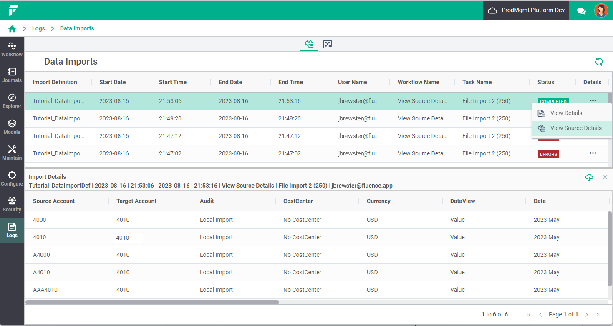Sort by the Currency column
Image resolution: width=613 pixels, height=326 pixels.
(378, 201)
